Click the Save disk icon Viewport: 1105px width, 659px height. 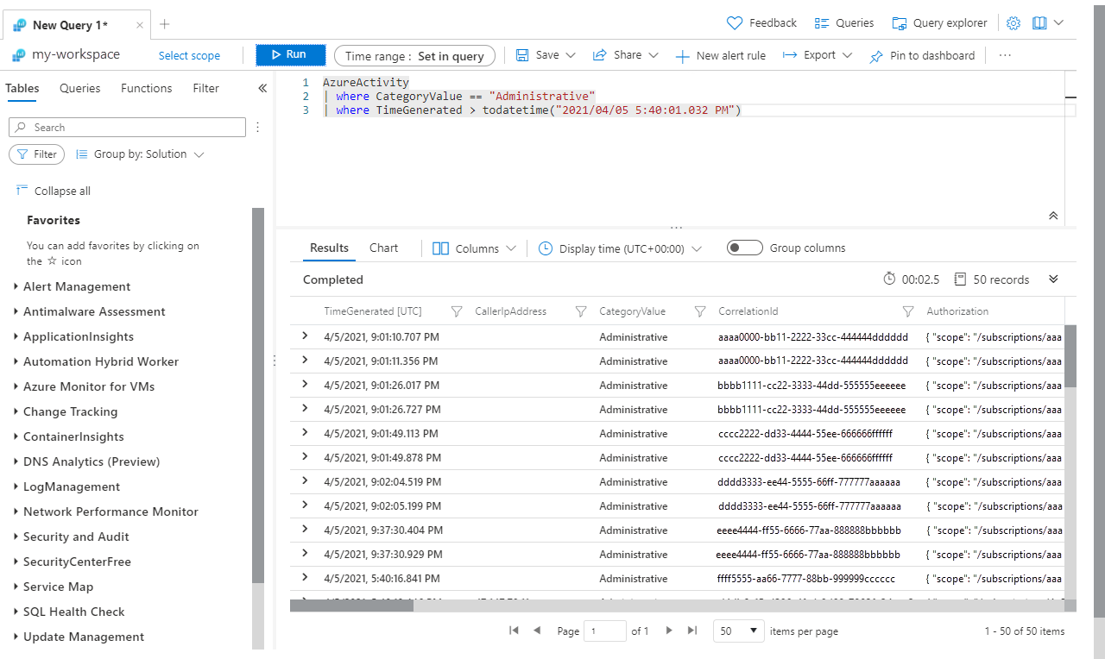(522, 55)
